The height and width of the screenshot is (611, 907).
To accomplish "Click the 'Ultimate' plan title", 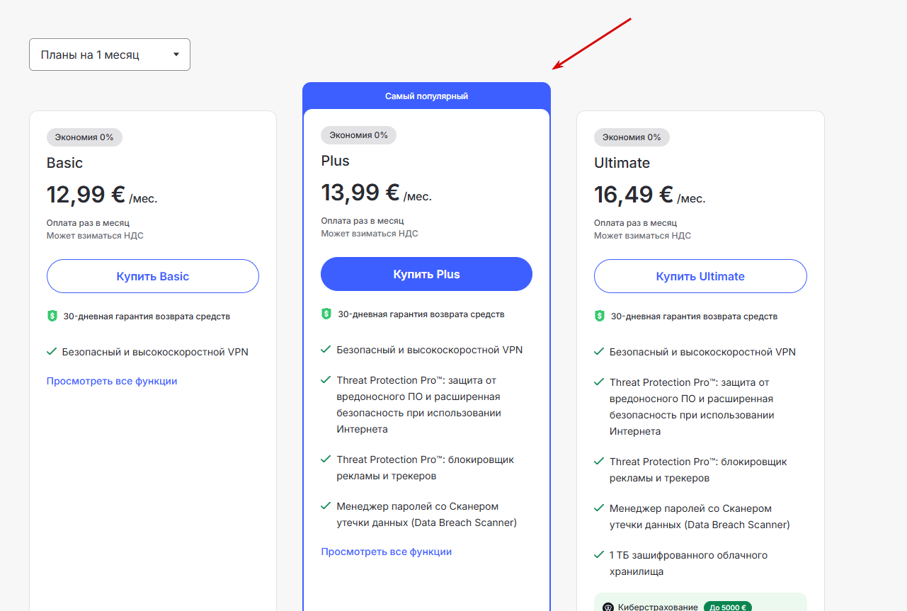I will coord(622,163).
